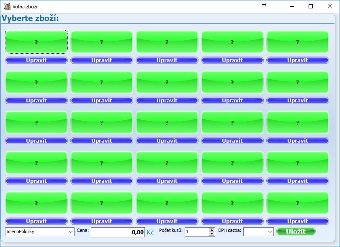
Task: Click the application icon in the title bar
Action: (x=7, y=7)
